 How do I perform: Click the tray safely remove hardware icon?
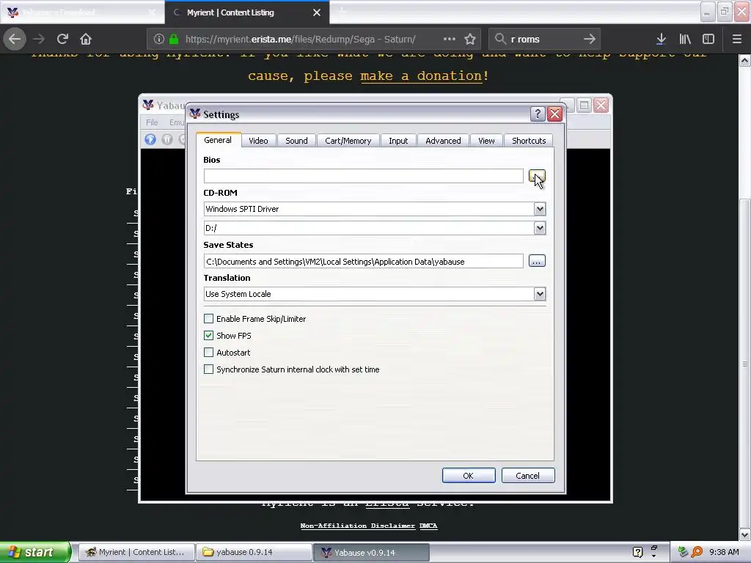683,552
